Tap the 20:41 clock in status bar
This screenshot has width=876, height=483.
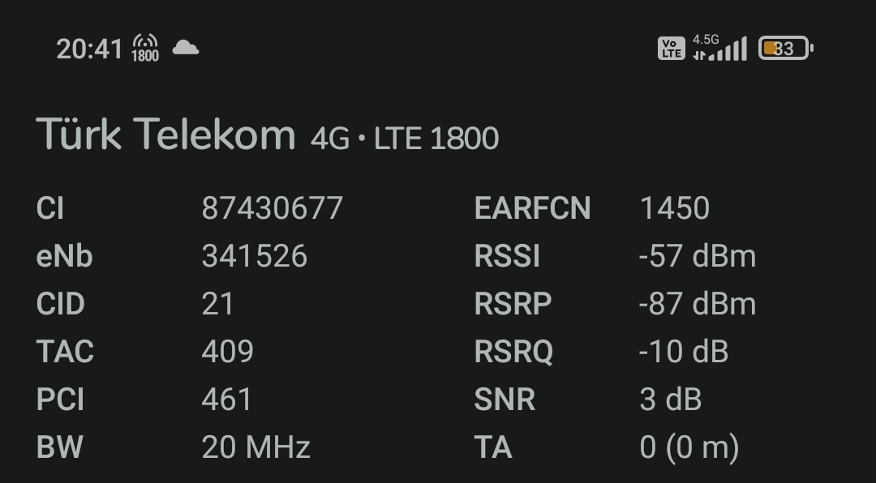coord(89,49)
